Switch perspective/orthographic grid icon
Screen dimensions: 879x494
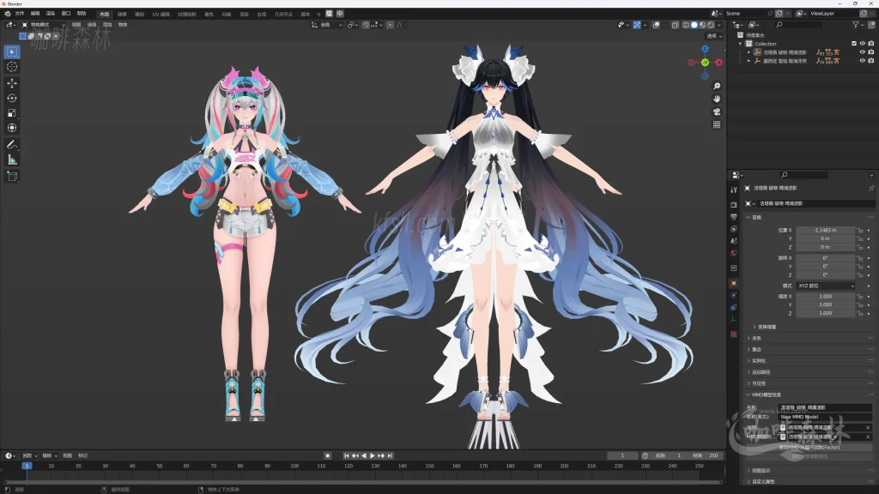coord(717,124)
